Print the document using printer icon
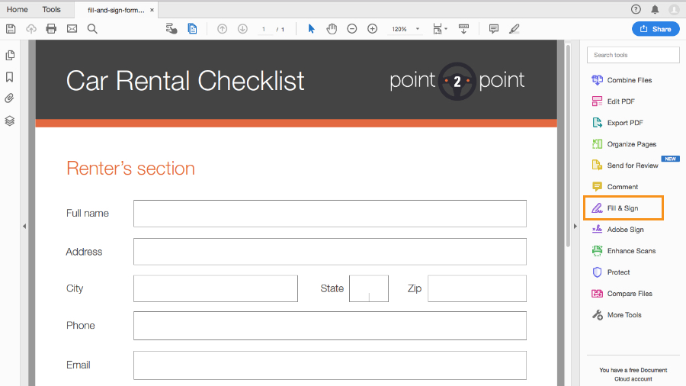The height and width of the screenshot is (386, 686). pyautogui.click(x=51, y=29)
